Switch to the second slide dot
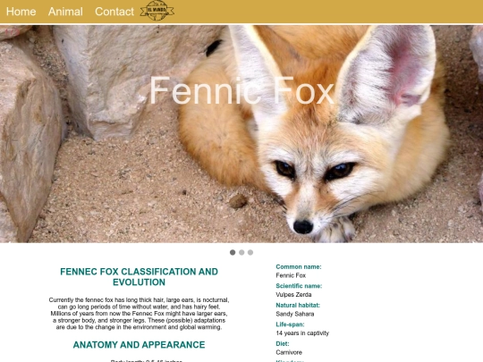Screen dimensions: 483x362 click(241, 252)
